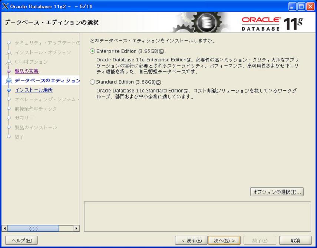Click the X window system icon in title bar
Image resolution: width=317 pixels, height=248 pixels.
click(5, 6)
